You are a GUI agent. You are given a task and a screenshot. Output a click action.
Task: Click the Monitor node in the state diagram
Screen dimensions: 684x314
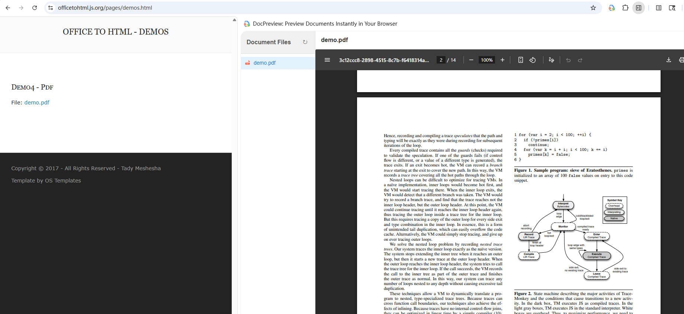click(563, 226)
